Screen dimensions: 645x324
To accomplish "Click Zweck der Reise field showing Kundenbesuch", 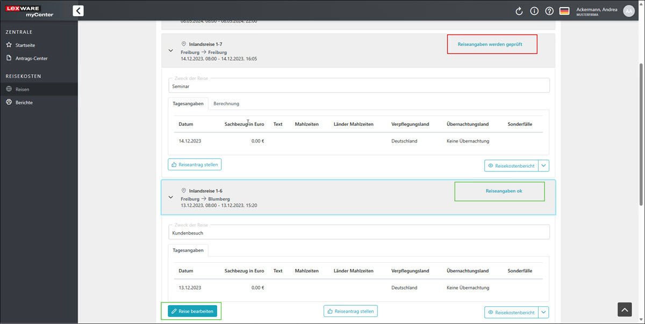I will [360, 233].
